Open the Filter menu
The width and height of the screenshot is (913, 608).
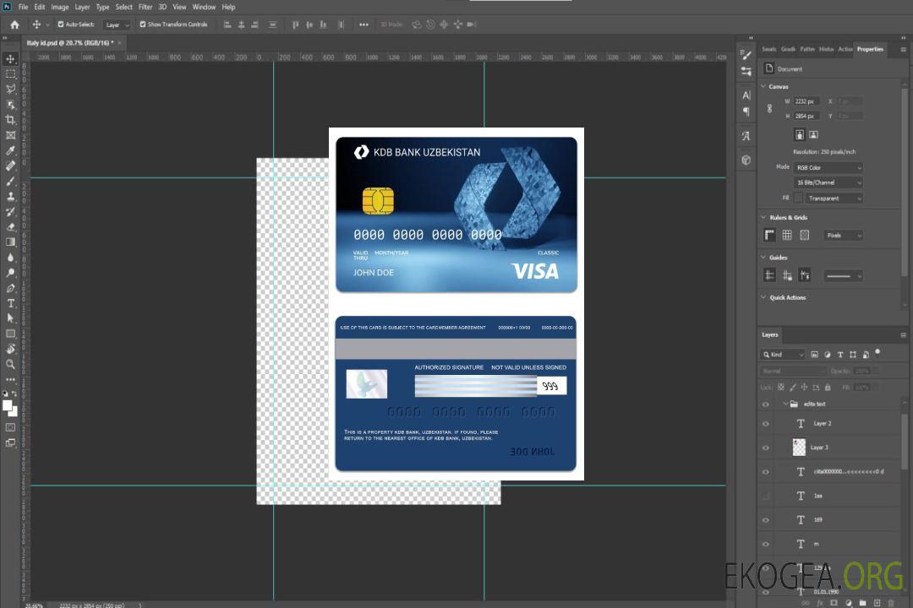click(x=145, y=7)
